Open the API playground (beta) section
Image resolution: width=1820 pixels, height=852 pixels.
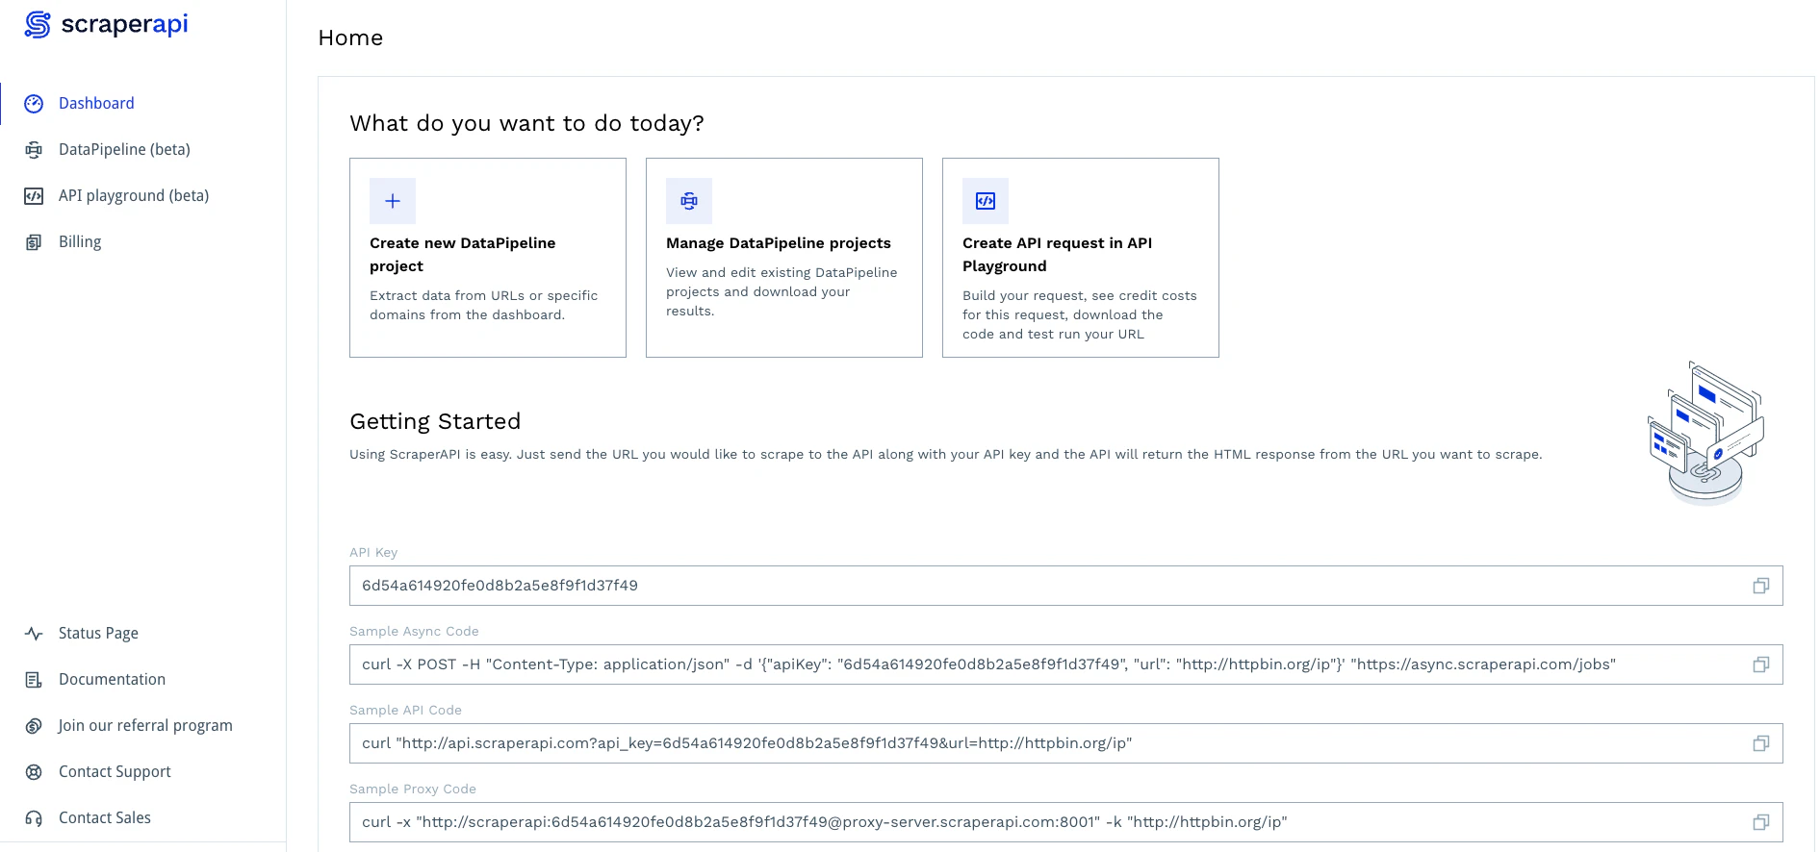[x=133, y=195]
